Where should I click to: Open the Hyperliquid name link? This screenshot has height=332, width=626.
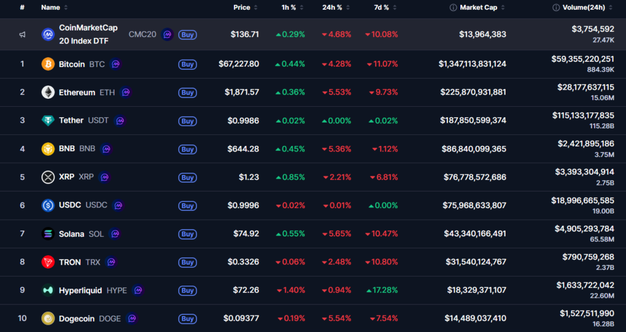tap(80, 290)
